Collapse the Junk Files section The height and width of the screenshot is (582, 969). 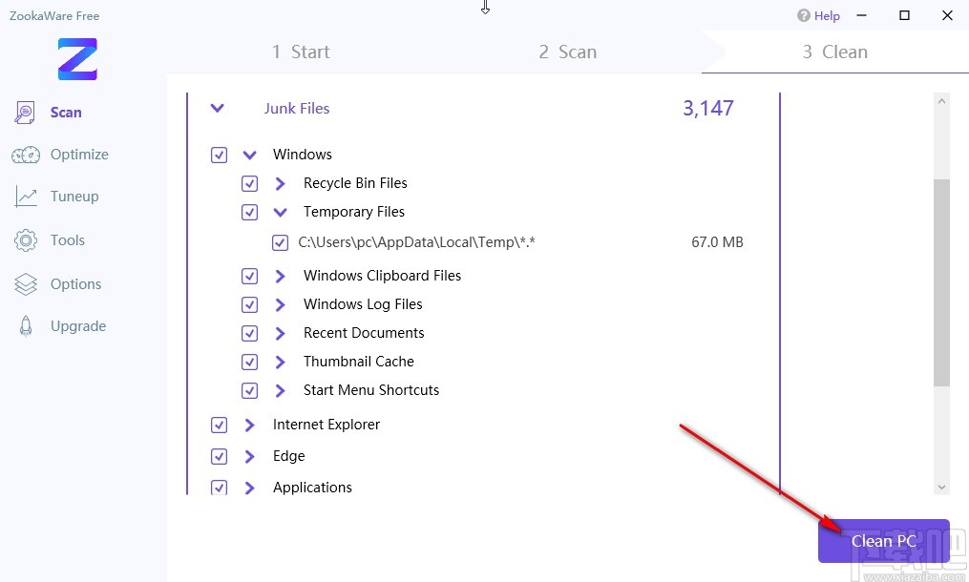pyautogui.click(x=218, y=109)
